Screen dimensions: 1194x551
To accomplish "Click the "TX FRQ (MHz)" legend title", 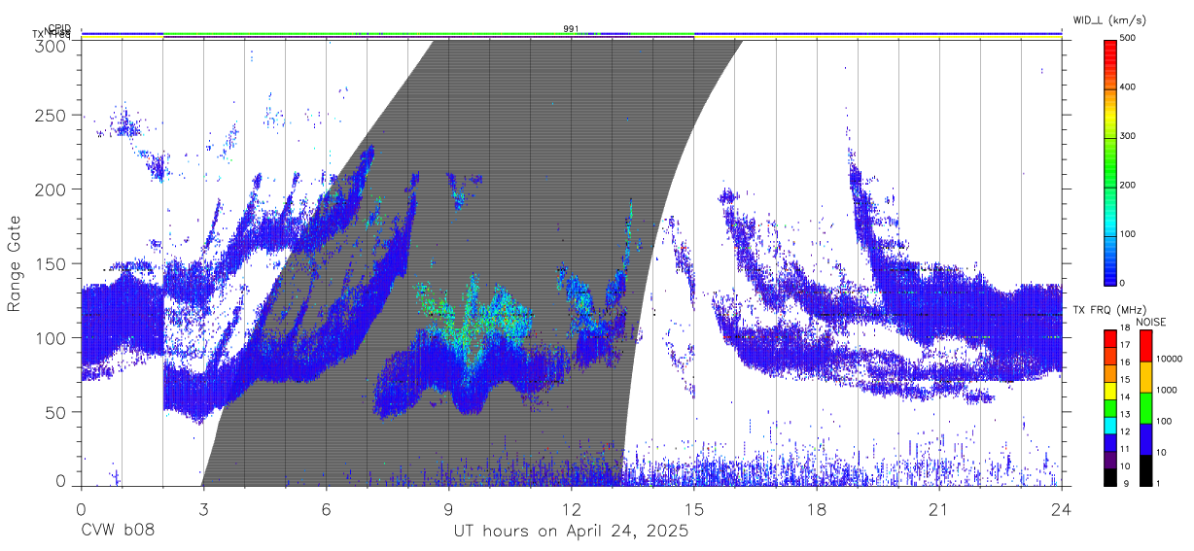I will coord(1108,309).
